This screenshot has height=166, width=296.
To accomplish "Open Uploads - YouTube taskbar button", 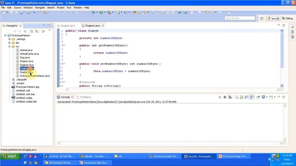I will 95,156.
